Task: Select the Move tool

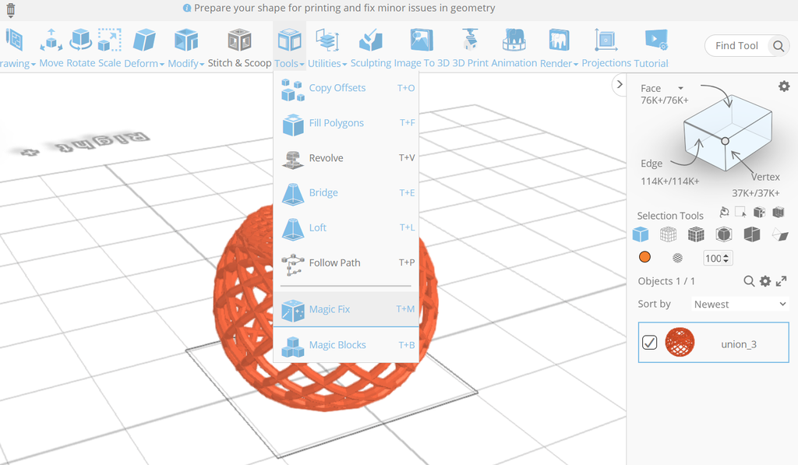Action: pos(51,47)
